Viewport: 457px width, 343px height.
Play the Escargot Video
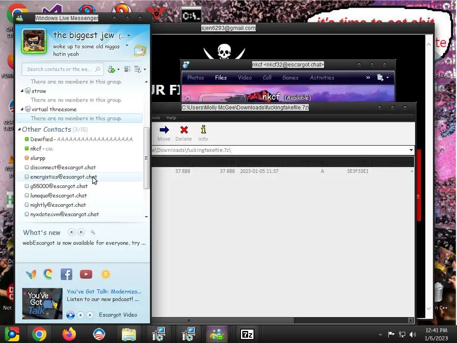[70, 315]
